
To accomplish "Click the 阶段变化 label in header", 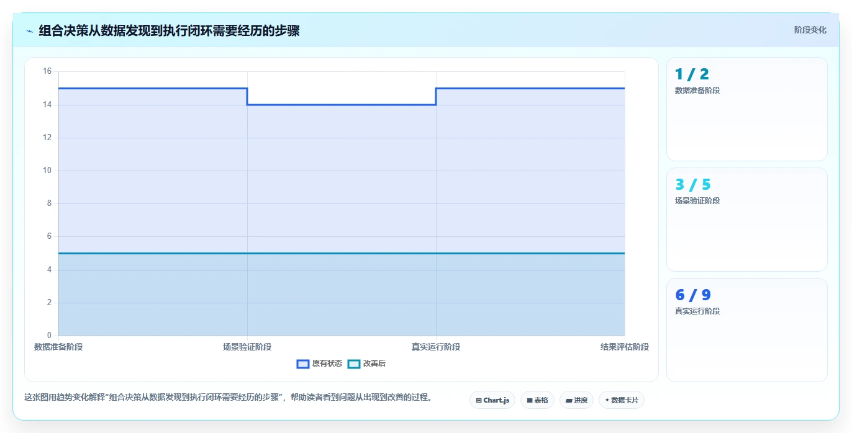I will point(810,30).
